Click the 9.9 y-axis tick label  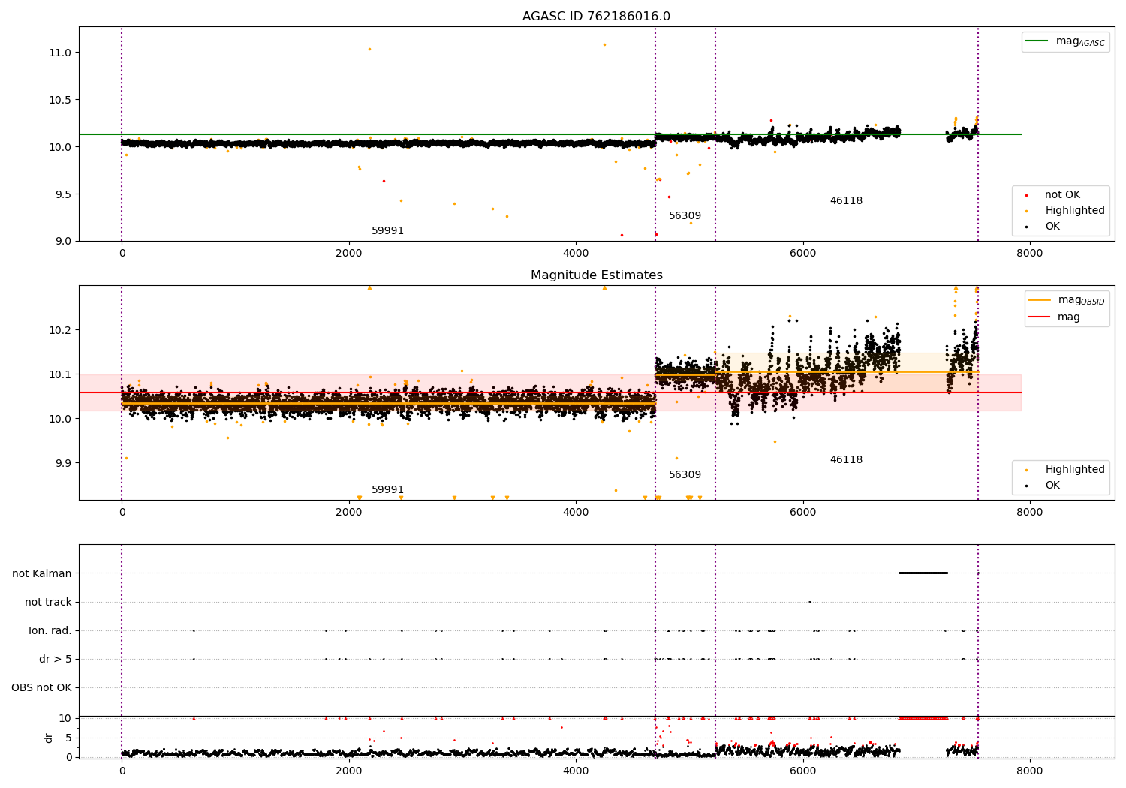62,463
